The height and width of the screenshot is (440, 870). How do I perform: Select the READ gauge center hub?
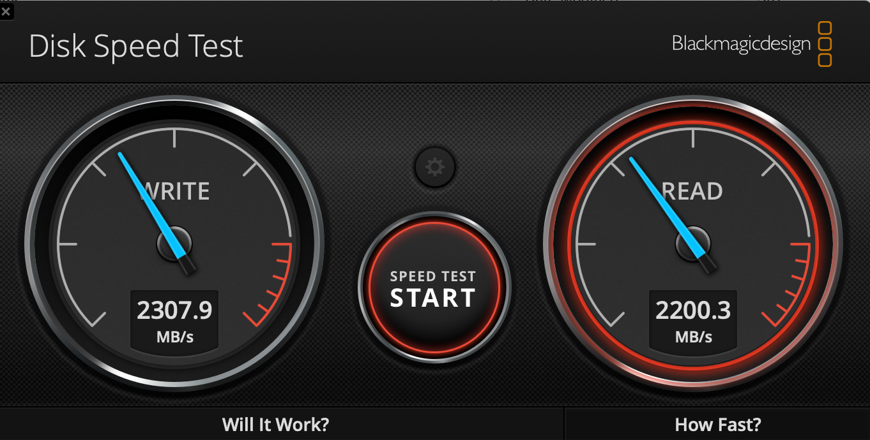point(693,244)
